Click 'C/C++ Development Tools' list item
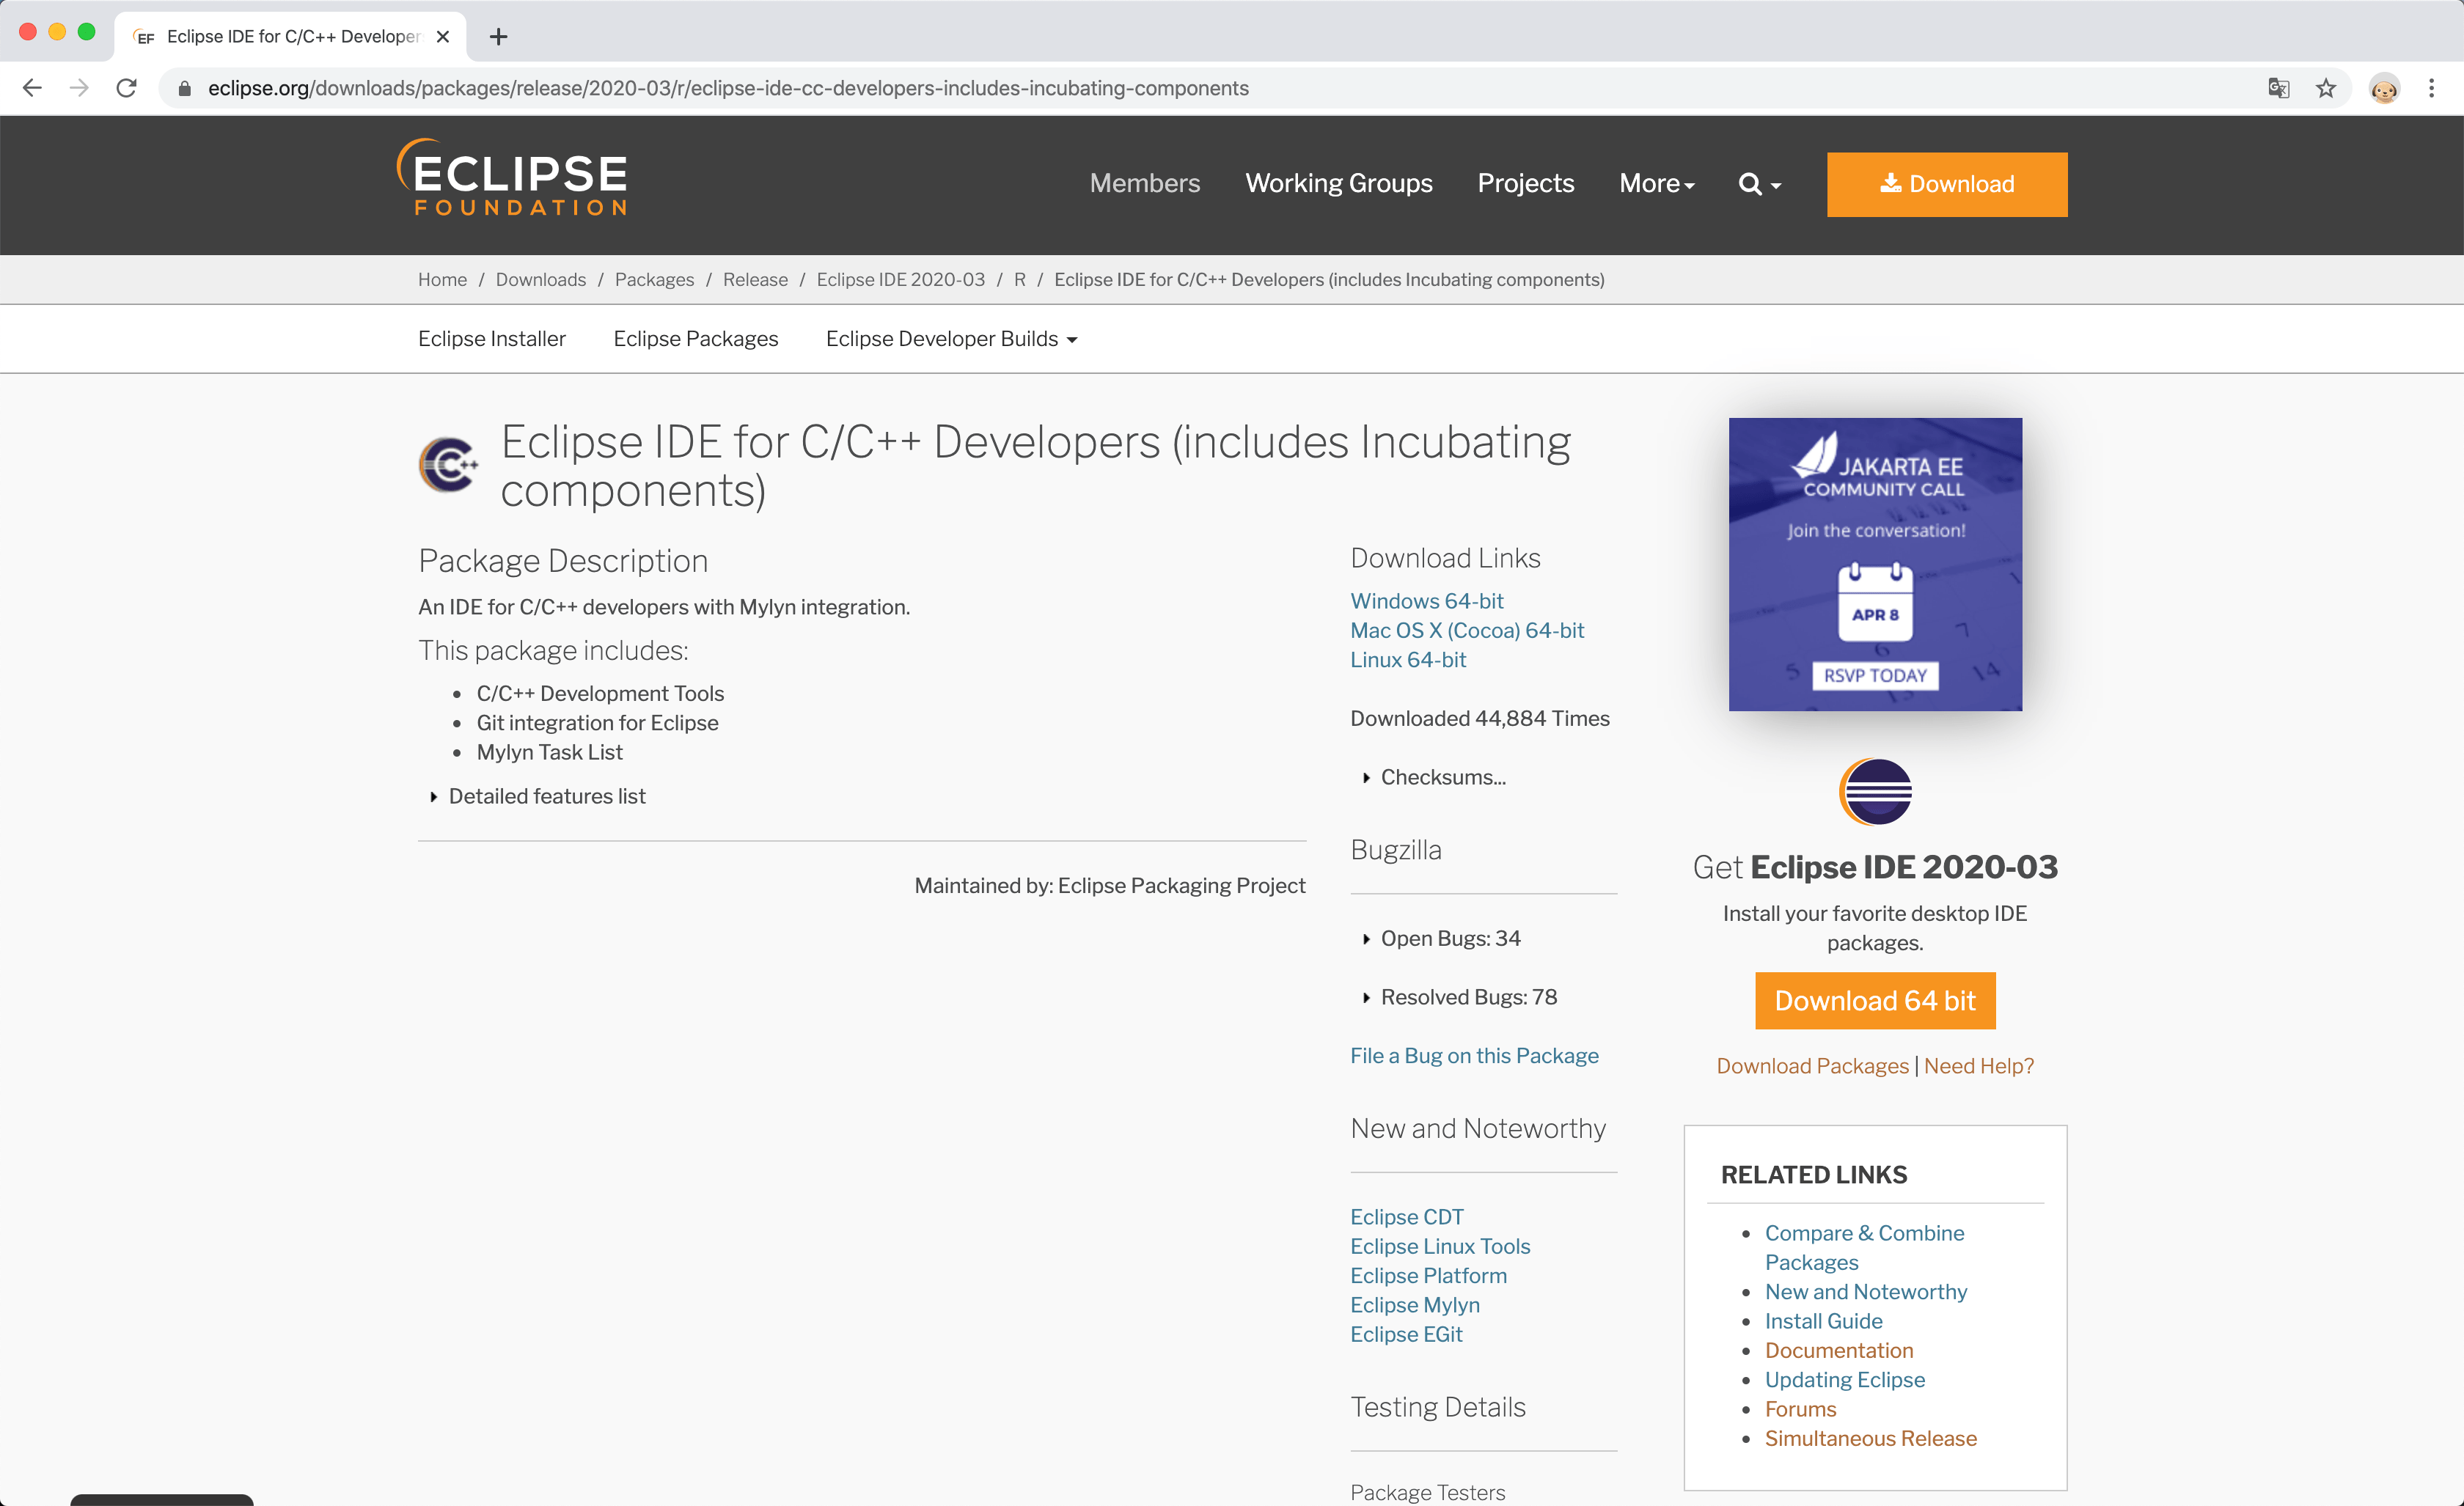The width and height of the screenshot is (2464, 1506). pos(600,693)
